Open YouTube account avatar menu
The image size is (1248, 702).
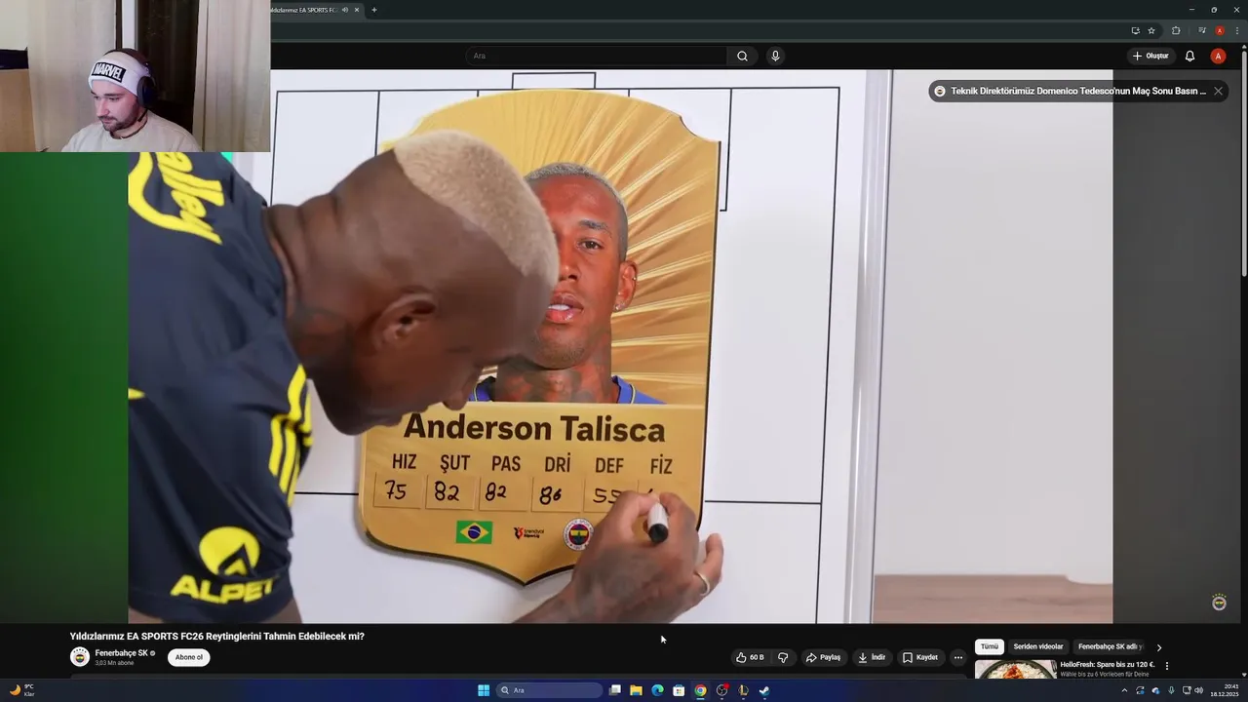click(1218, 56)
